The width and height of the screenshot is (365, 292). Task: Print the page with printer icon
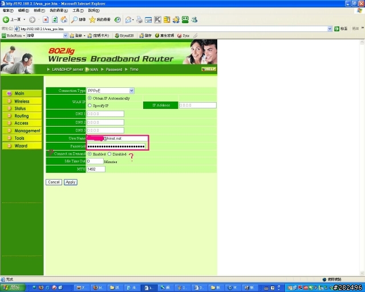click(139, 20)
